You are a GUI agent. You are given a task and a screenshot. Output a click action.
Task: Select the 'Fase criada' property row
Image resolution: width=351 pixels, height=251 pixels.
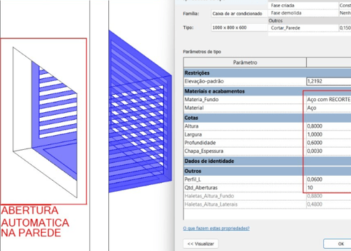pyautogui.click(x=309, y=6)
